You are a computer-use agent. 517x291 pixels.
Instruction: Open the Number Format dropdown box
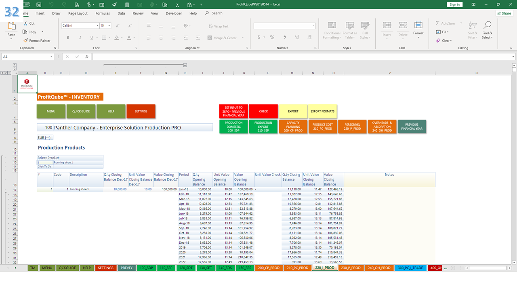[x=284, y=26]
